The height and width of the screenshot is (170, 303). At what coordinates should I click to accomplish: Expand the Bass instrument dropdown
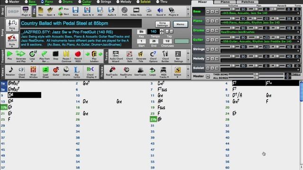(x=299, y=13)
